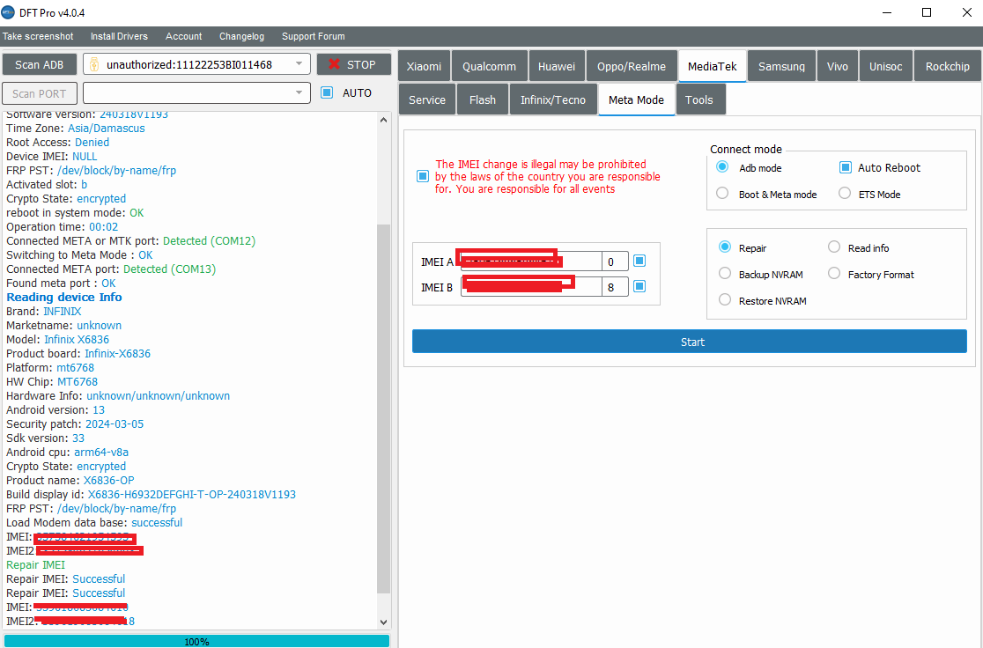This screenshot has height=648, width=983.
Task: Click the Scan ADB button
Action: pos(40,64)
